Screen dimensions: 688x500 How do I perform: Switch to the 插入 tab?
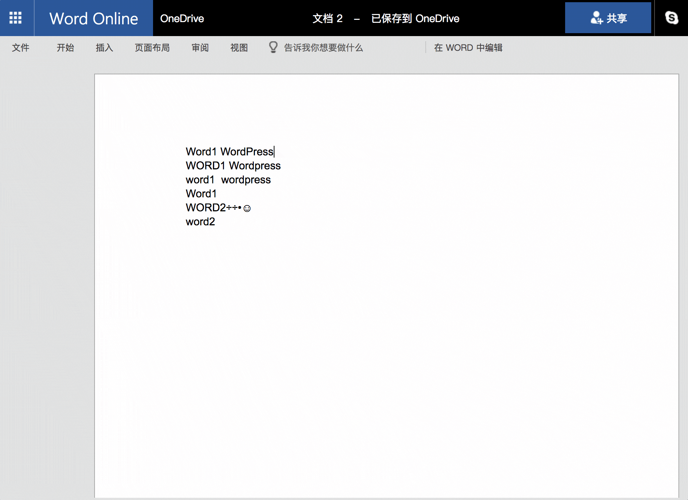click(x=104, y=47)
